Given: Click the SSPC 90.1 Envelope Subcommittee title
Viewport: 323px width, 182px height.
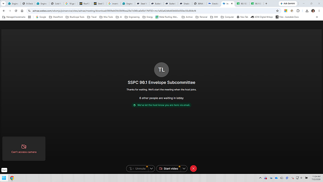Looking at the screenshot, I should pyautogui.click(x=161, y=83).
